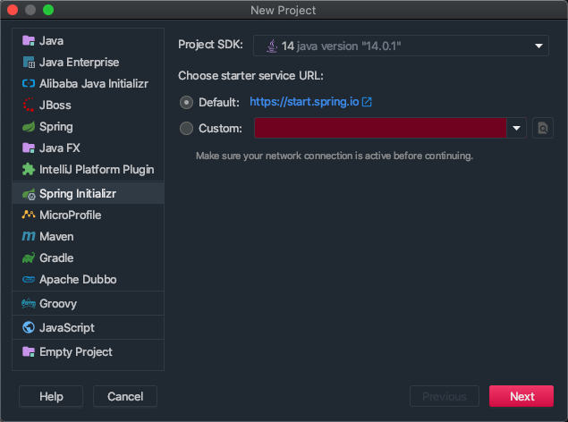Choose Apache Dubbo project type
568x422 pixels.
(x=77, y=280)
